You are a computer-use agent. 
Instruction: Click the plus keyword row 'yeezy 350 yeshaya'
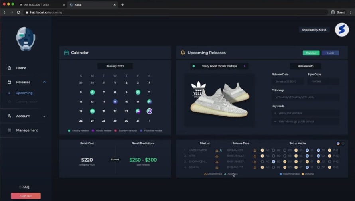point(306,113)
